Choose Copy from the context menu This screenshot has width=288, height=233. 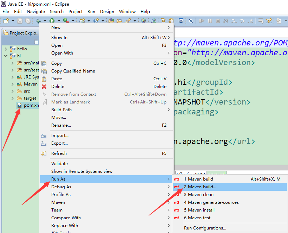[x=107, y=63]
